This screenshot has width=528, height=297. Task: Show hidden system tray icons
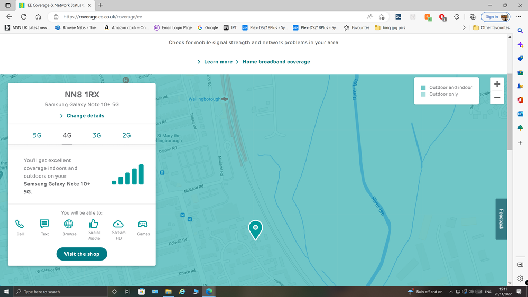451,292
